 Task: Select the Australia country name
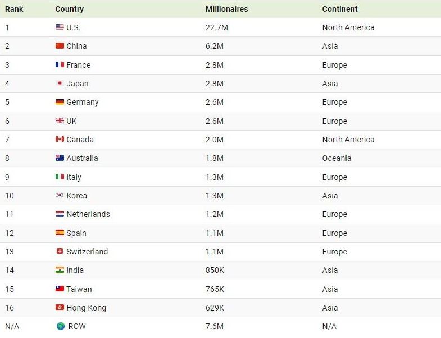pos(82,158)
